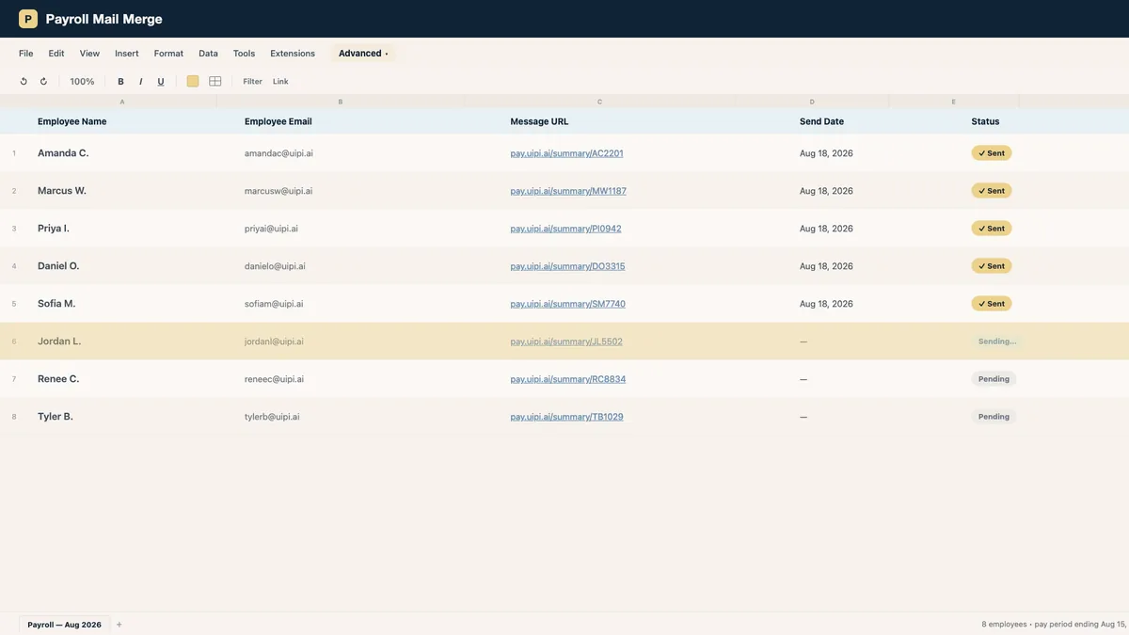Open the Advanced menu

coord(363,54)
